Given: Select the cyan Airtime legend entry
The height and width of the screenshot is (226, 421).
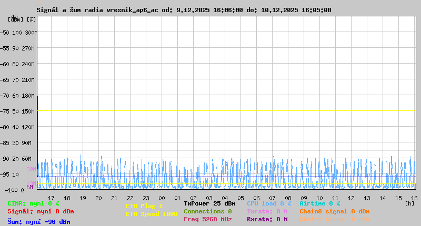Looking at the screenshot, I should pos(319,203).
